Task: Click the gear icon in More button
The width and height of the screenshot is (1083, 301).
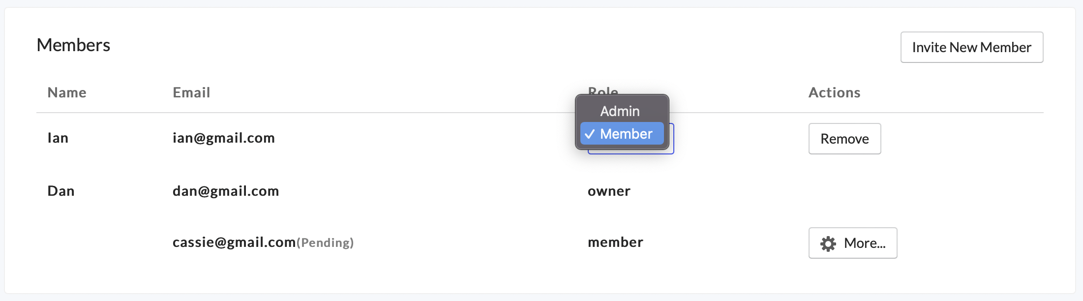Action: click(x=828, y=243)
